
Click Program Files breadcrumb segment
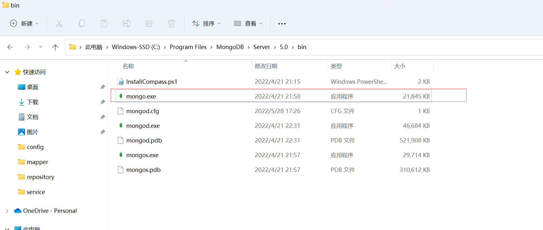[188, 47]
